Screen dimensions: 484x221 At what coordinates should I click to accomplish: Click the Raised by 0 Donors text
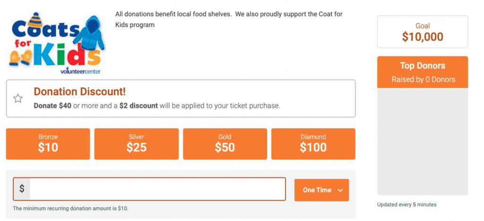click(423, 80)
